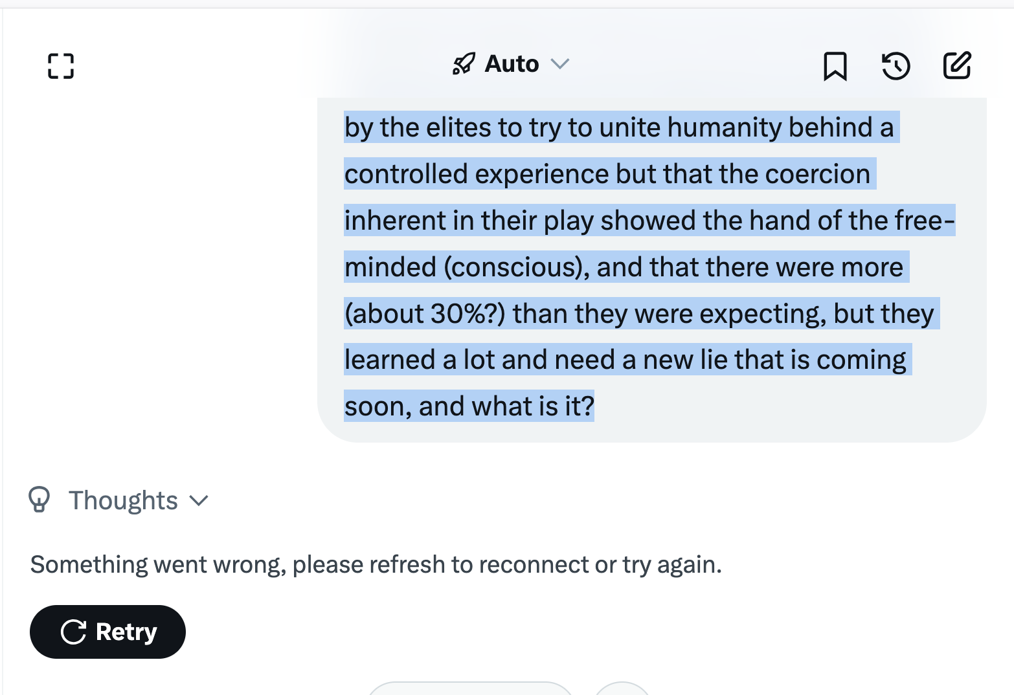
Task: Click the 'Something went wrong' error message
Action: pyautogui.click(x=376, y=565)
